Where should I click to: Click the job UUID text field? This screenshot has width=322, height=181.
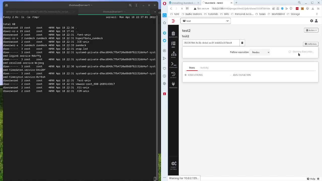tap(211, 43)
